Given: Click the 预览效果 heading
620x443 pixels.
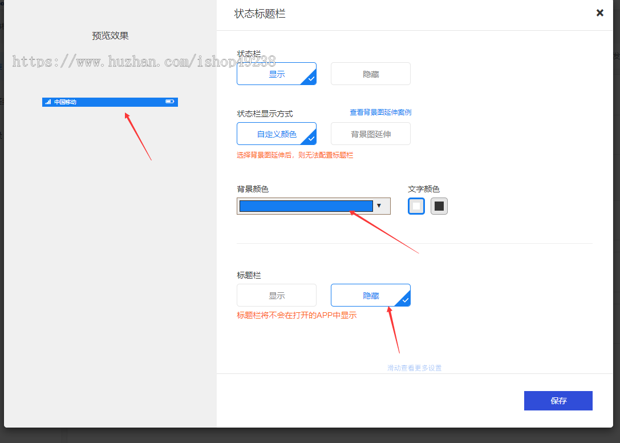Looking at the screenshot, I should click(x=110, y=35).
